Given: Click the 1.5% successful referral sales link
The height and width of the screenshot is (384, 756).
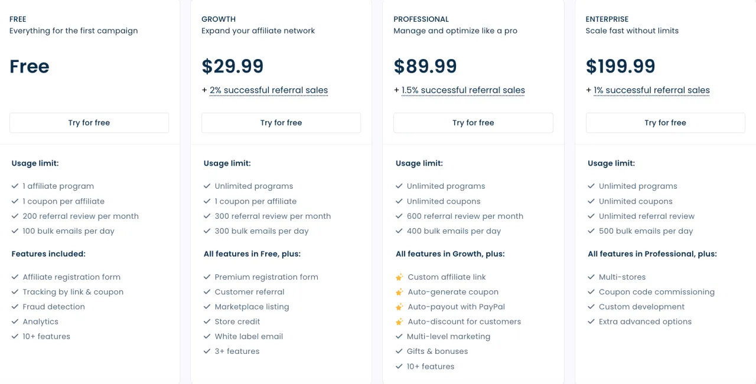Looking at the screenshot, I should 463,90.
